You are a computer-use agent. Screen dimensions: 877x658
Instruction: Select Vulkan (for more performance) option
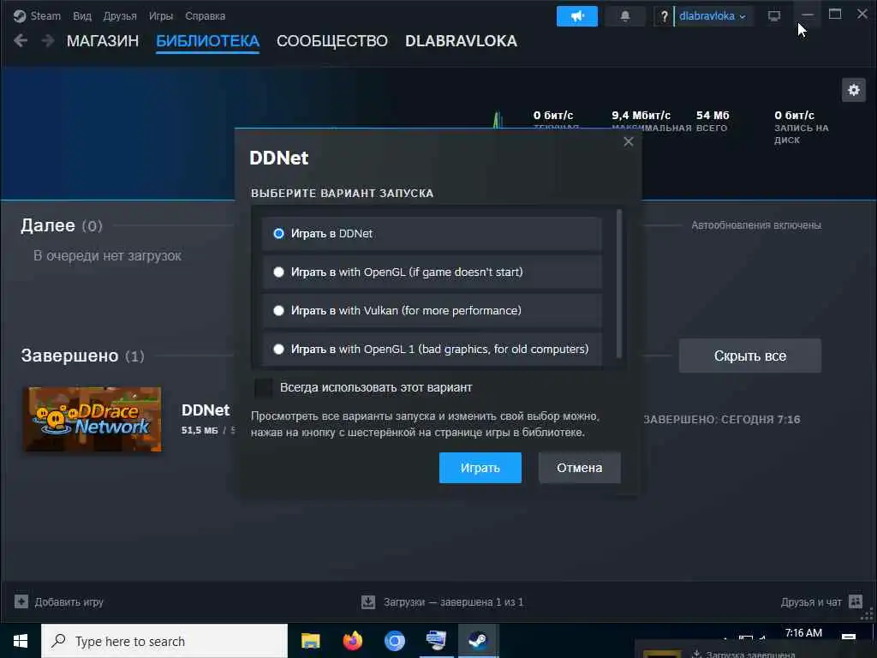[432, 310]
